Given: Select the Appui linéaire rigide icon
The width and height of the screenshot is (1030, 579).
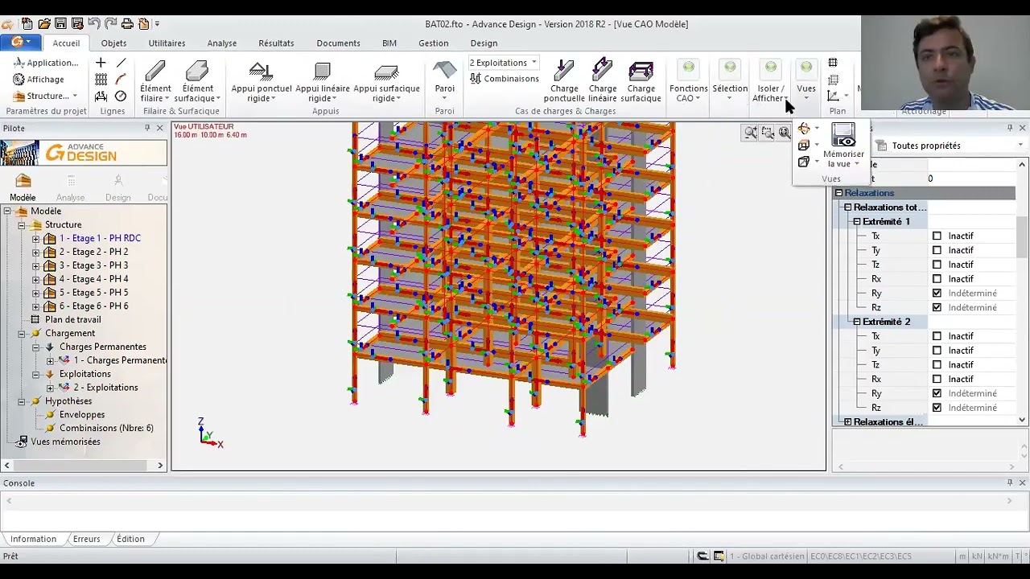Looking at the screenshot, I should click(323, 71).
